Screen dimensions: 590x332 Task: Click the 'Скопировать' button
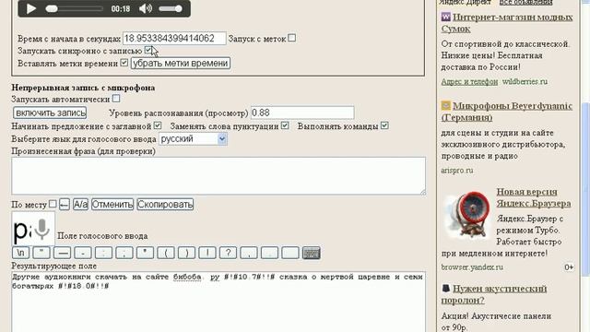(165, 205)
